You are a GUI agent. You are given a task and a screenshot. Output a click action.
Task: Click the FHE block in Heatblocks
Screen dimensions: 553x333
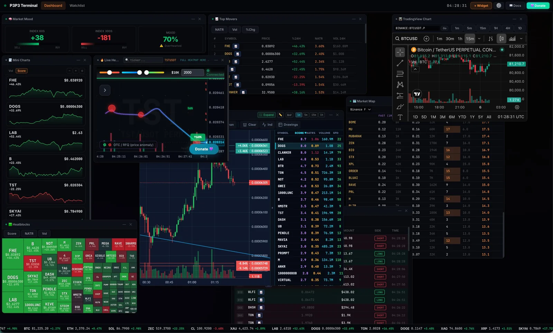(13, 254)
